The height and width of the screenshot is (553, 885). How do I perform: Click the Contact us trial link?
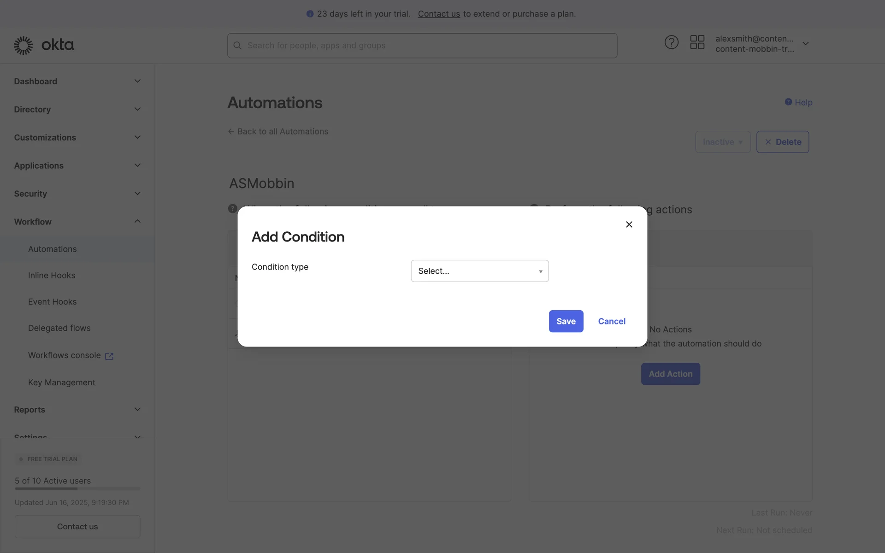[x=438, y=14]
